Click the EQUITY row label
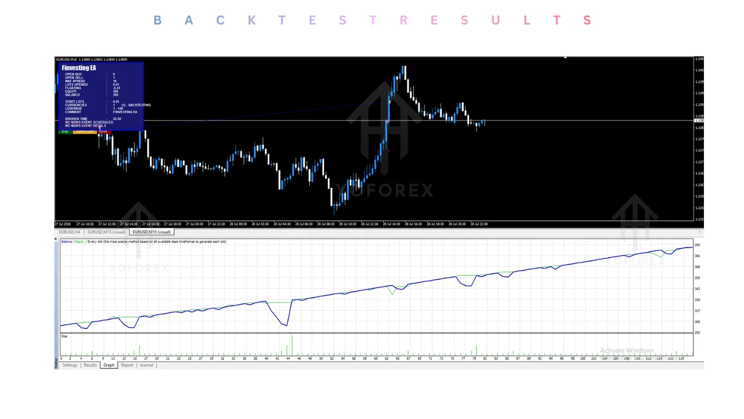The height and width of the screenshot is (419, 744). pos(71,91)
